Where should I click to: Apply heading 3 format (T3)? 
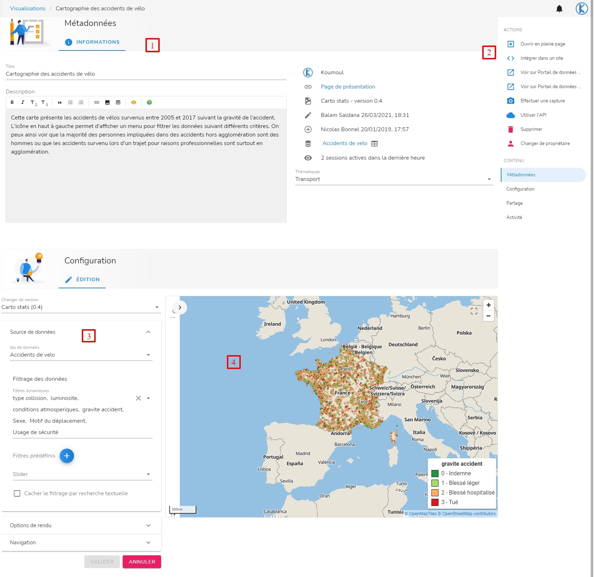tap(44, 103)
